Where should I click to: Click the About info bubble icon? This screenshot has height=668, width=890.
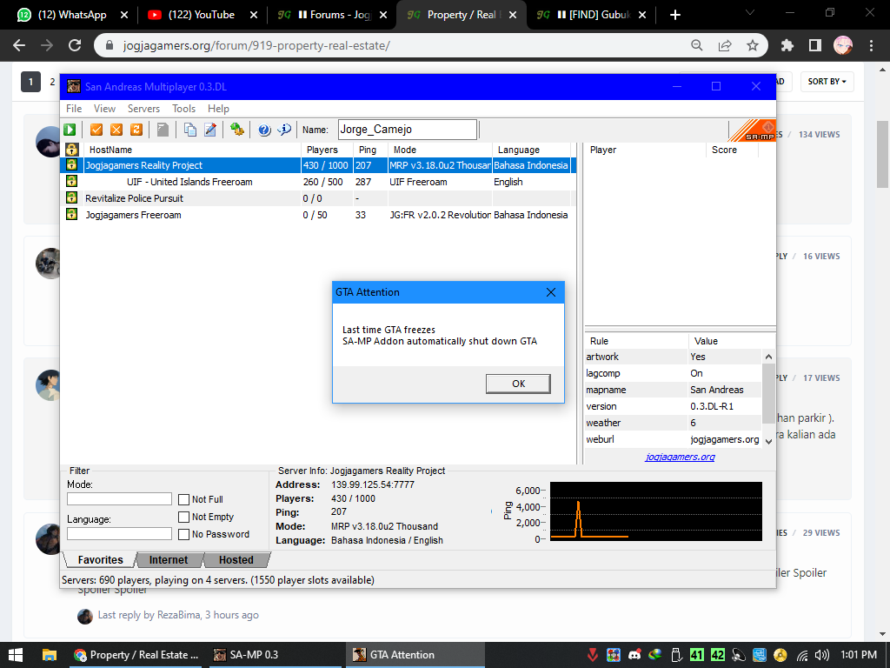point(284,130)
